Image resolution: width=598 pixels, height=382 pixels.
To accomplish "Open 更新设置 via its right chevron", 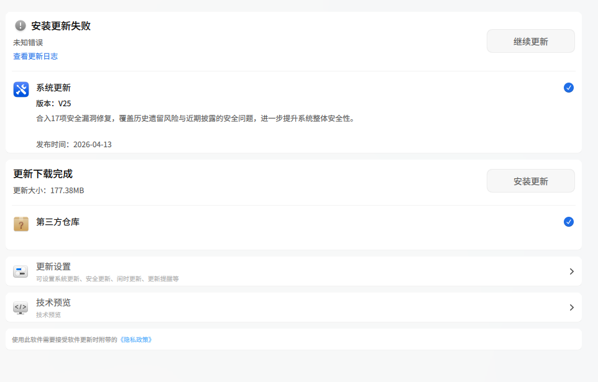I will (572, 271).
